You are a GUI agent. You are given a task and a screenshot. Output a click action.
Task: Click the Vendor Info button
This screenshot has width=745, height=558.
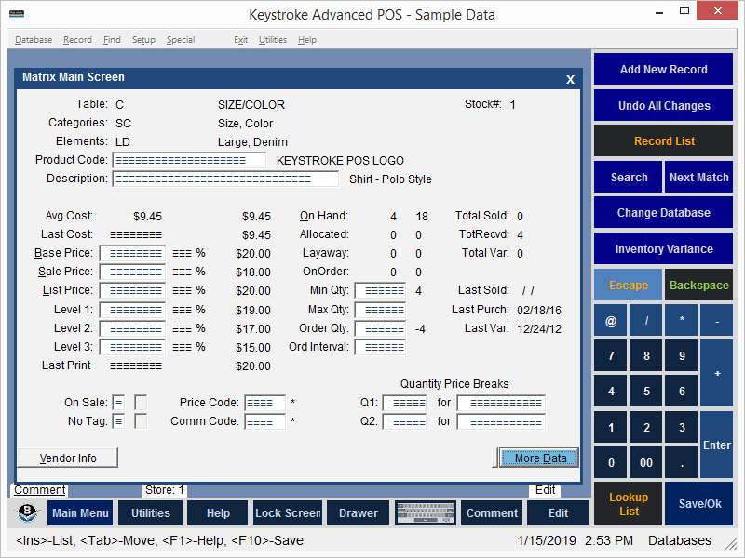tap(68, 458)
